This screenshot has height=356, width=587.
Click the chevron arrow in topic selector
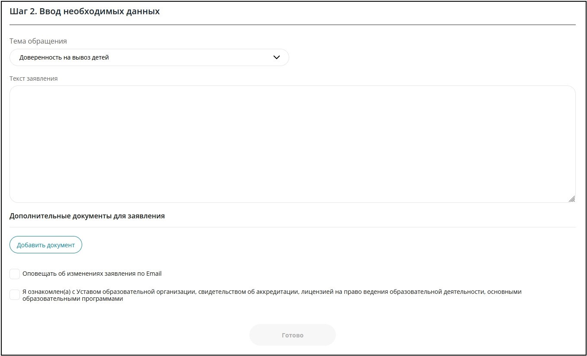(277, 57)
